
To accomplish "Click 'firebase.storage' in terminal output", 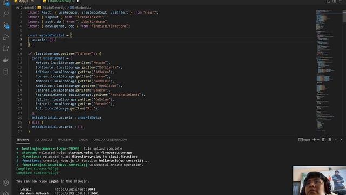I will tap(116, 153).
